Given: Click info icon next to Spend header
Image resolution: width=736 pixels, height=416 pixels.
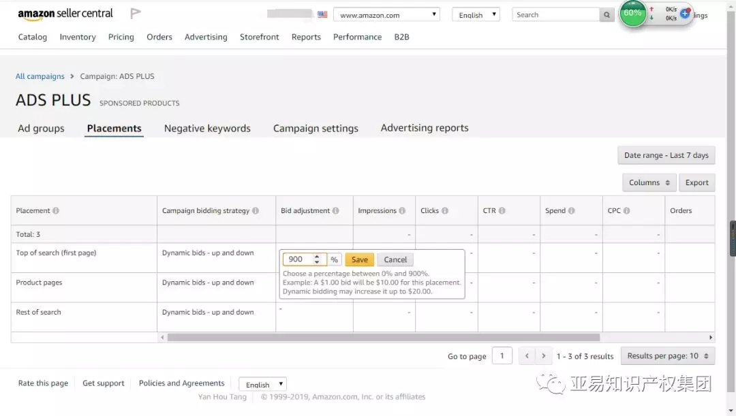Looking at the screenshot, I should click(x=571, y=211).
